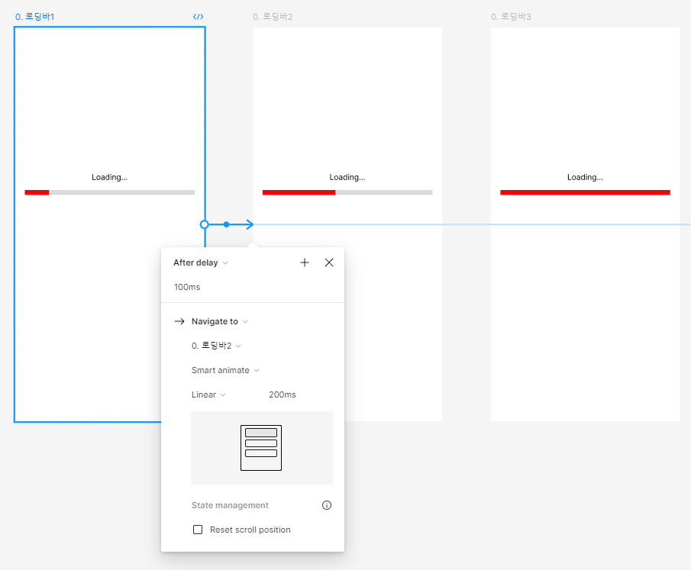Add another interaction with the plus icon
691x570 pixels.
[x=305, y=262]
